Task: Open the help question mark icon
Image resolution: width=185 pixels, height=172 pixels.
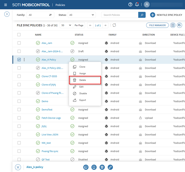Action: point(130,4)
